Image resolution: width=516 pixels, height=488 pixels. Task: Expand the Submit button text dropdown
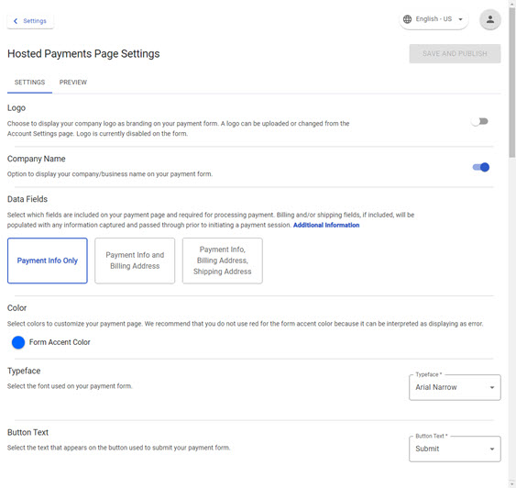click(455, 449)
